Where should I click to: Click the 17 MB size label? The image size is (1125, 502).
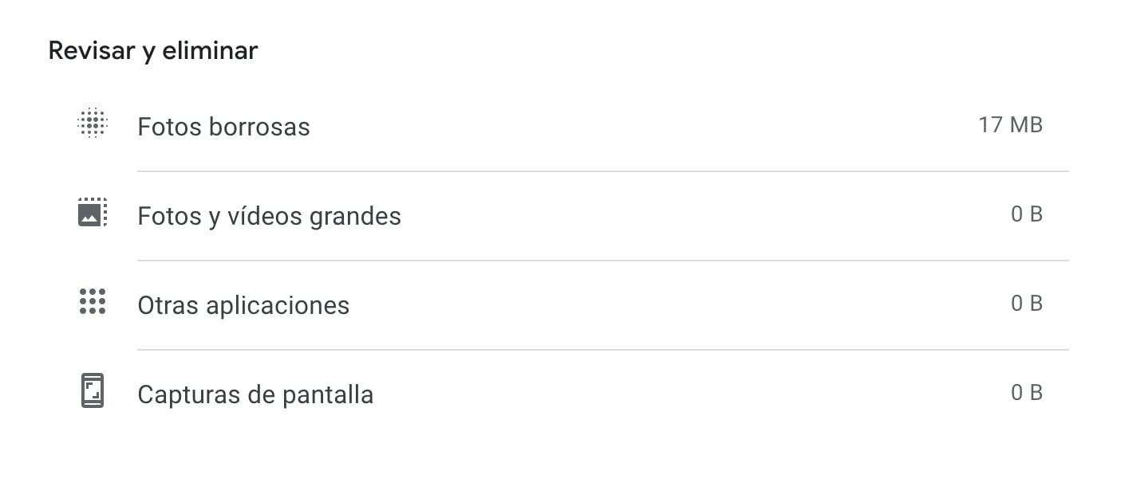(x=1012, y=124)
